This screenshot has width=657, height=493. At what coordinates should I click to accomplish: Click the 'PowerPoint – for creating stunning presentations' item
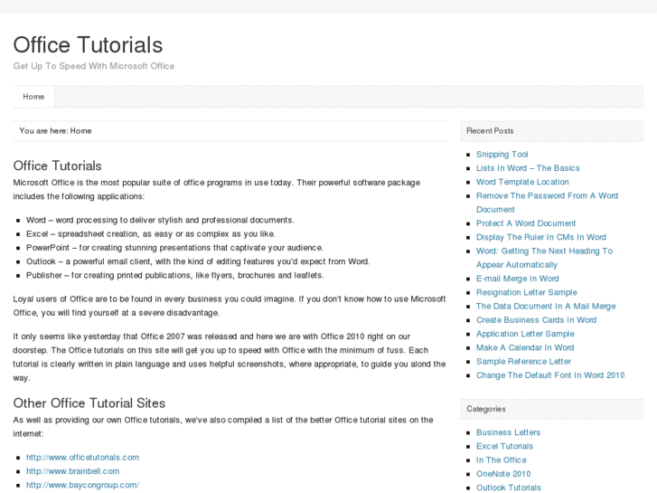click(x=174, y=248)
